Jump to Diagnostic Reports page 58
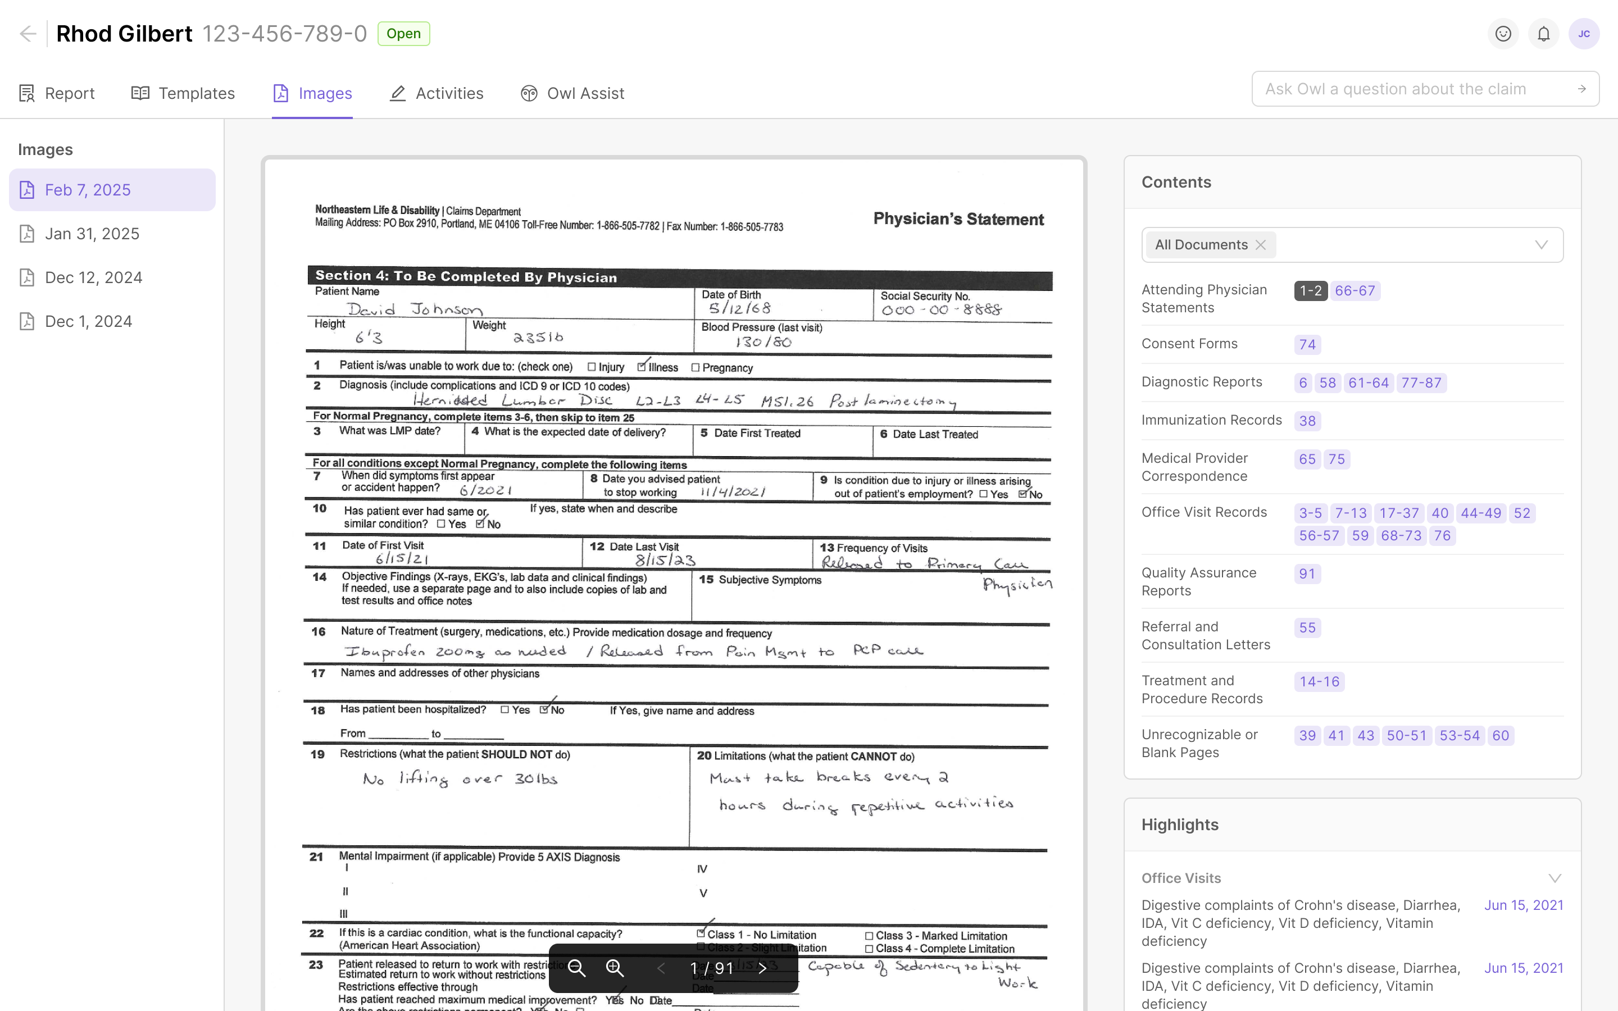The image size is (1618, 1011). (x=1327, y=383)
